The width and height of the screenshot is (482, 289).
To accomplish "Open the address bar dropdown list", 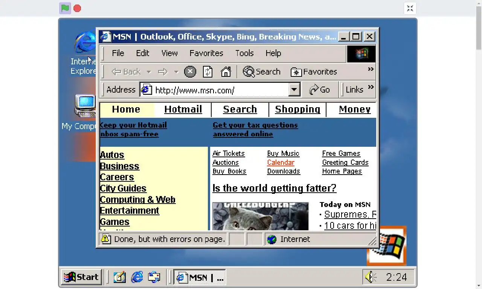I will tap(294, 90).
